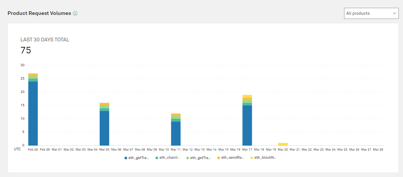Open the All products dropdown
Viewport: 403px width, 177px height.
(x=371, y=13)
